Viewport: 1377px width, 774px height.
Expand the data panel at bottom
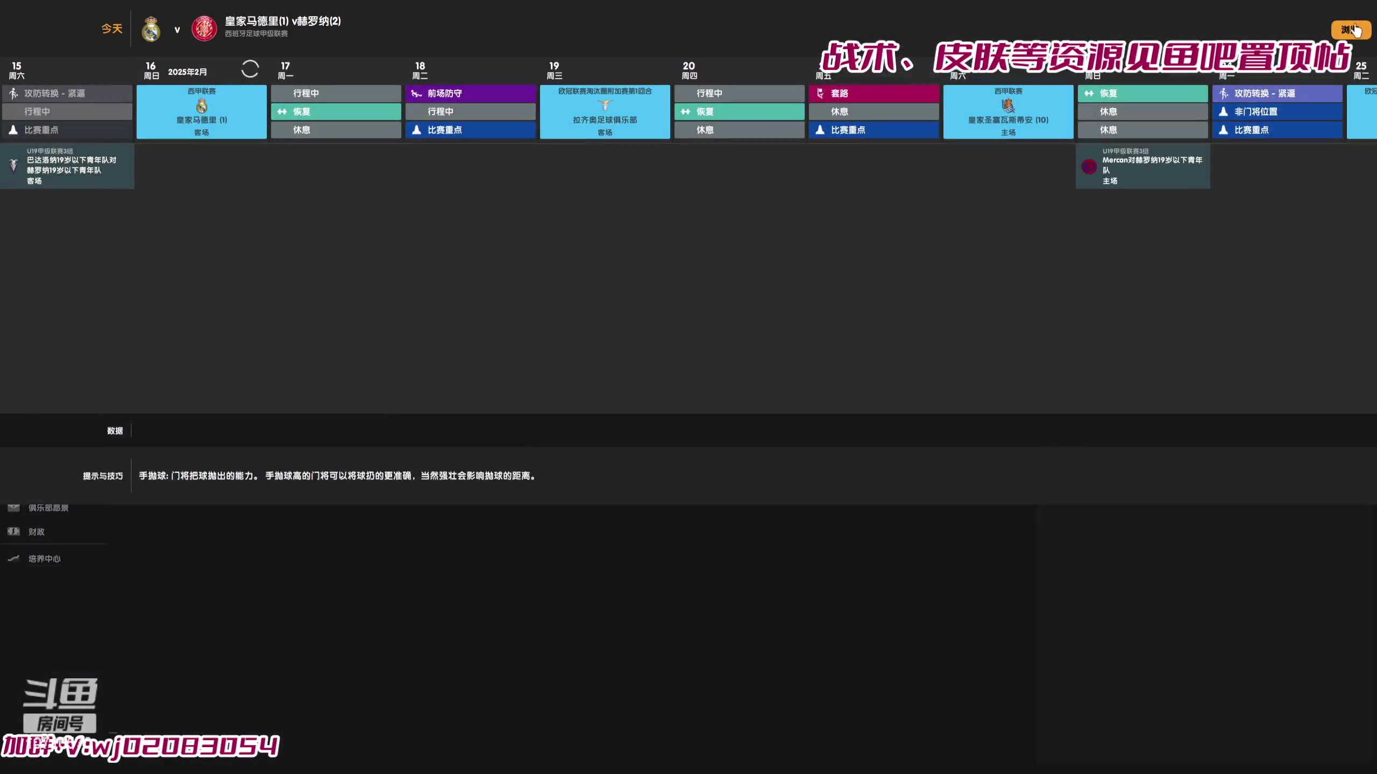[113, 430]
